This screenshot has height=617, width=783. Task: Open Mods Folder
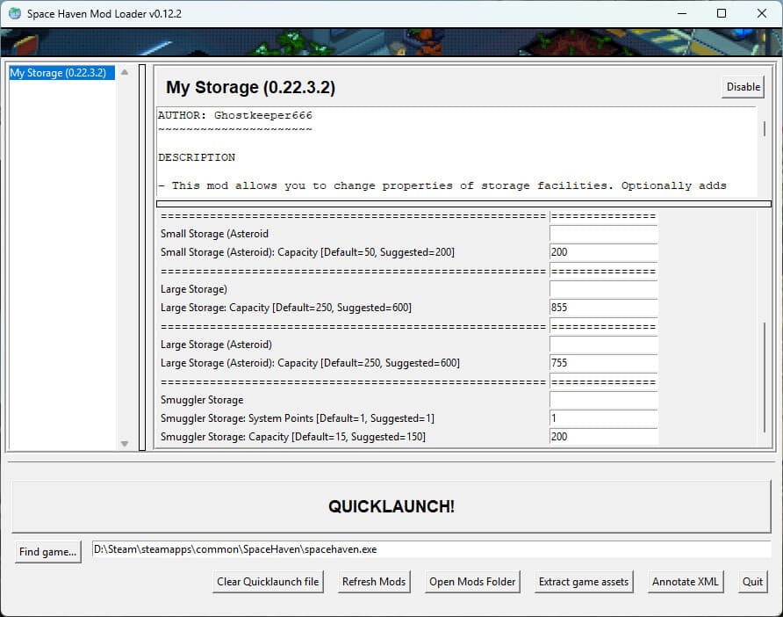tap(472, 582)
